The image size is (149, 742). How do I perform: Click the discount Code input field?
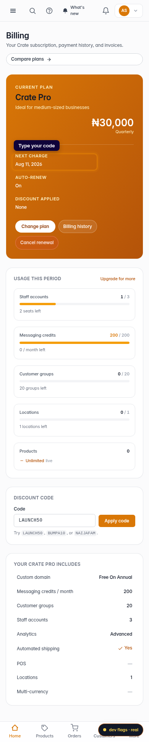pos(55,521)
